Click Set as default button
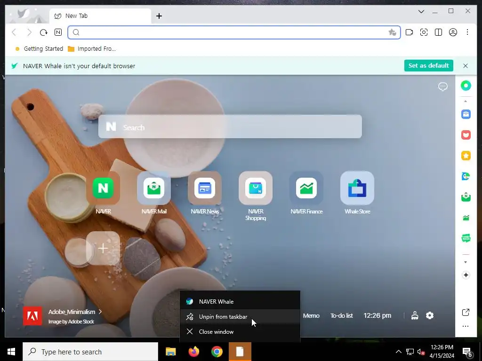 (x=428, y=66)
